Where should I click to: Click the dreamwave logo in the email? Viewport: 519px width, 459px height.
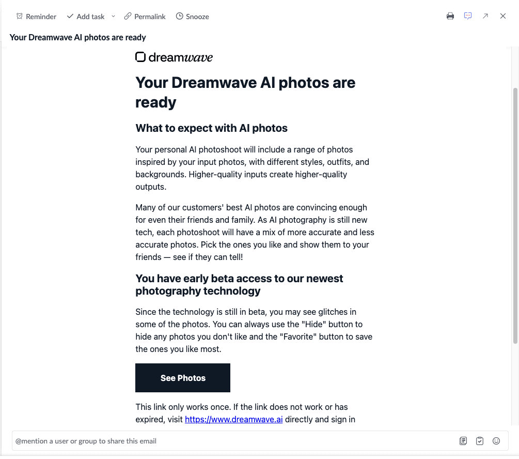(x=174, y=57)
